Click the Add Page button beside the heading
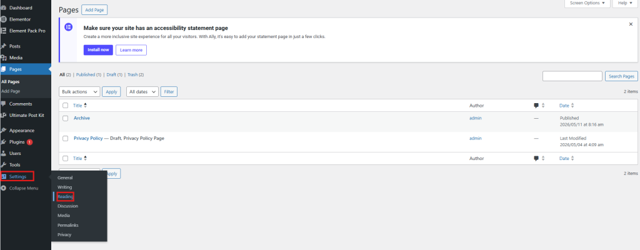The width and height of the screenshot is (640, 250). tap(94, 10)
